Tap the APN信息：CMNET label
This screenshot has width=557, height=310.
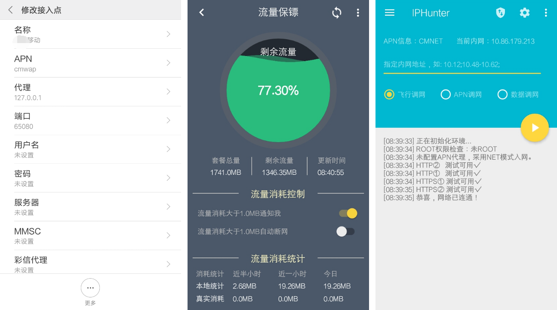[x=413, y=41]
